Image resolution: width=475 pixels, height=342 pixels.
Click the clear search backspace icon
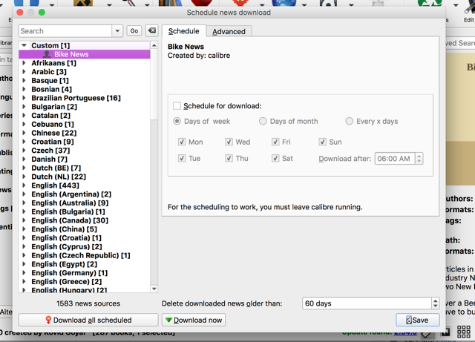tap(151, 30)
